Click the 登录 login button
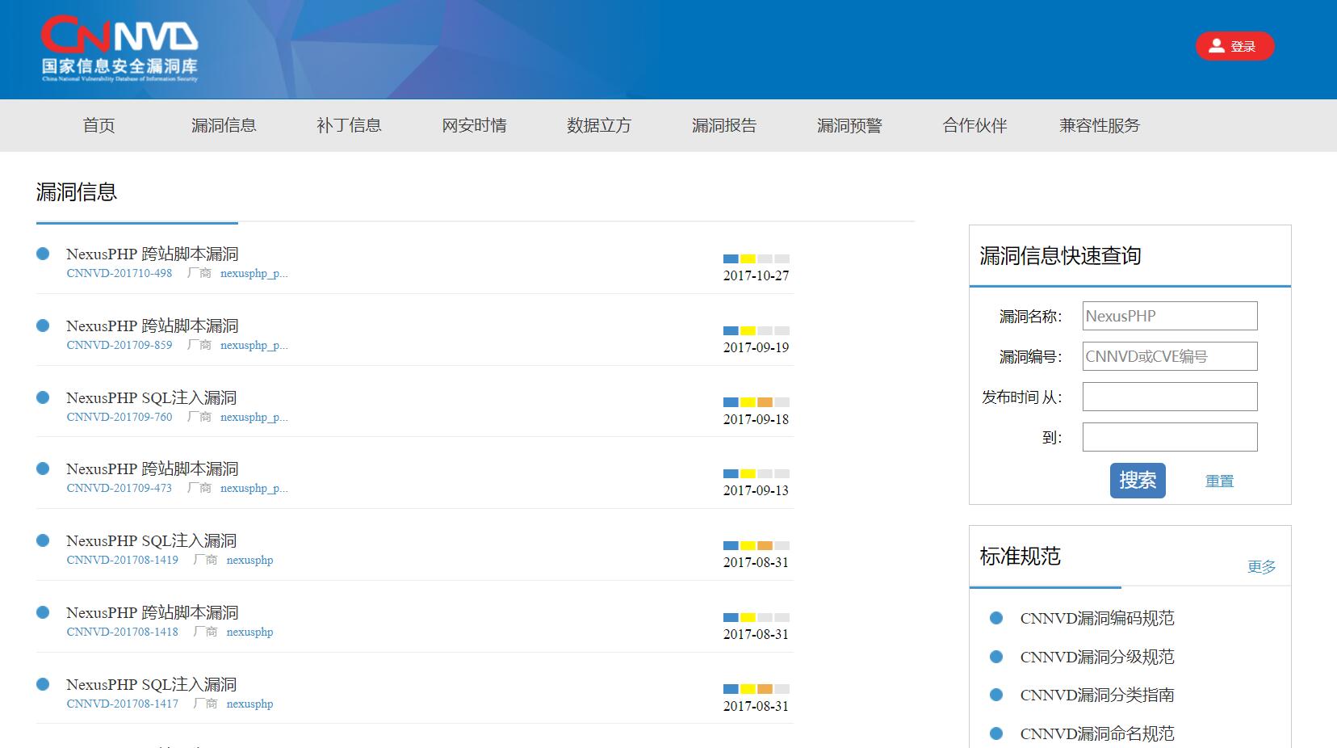This screenshot has width=1337, height=748. tap(1234, 46)
